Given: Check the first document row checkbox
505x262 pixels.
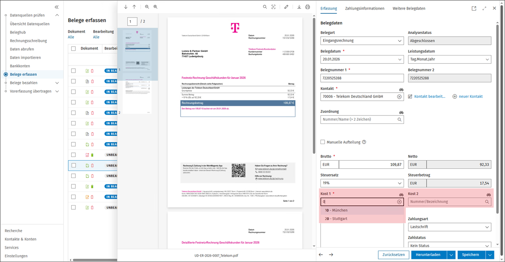Looking at the screenshot, I should pyautogui.click(x=73, y=71).
